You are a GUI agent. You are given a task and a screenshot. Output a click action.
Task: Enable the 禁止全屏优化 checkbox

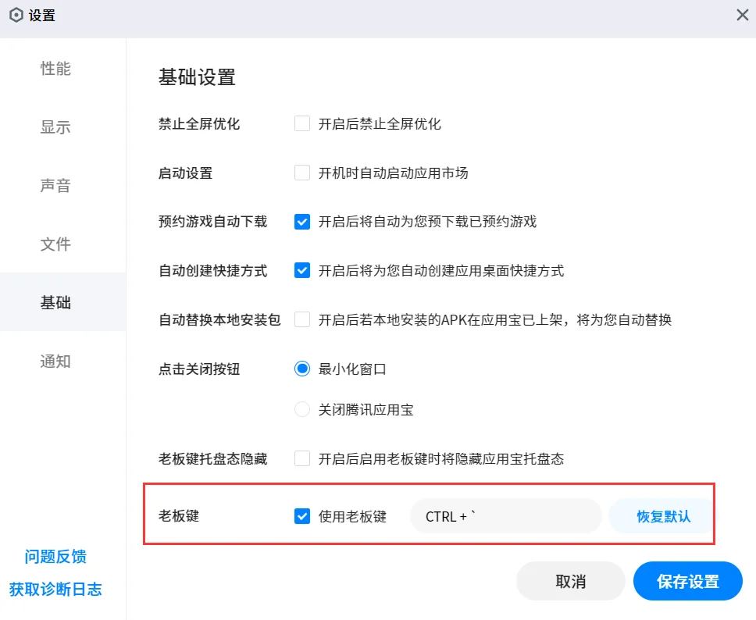coord(302,123)
